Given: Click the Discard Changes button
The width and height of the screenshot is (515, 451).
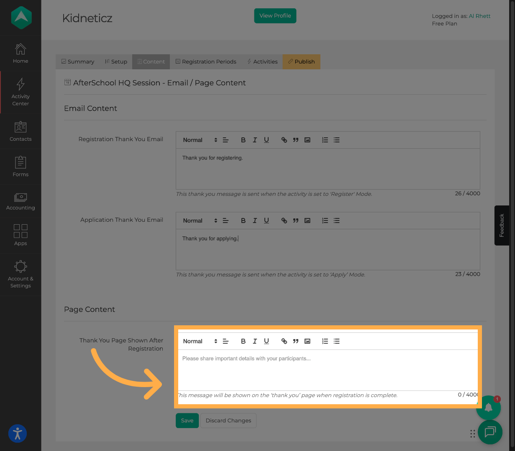Looking at the screenshot, I should click(228, 421).
